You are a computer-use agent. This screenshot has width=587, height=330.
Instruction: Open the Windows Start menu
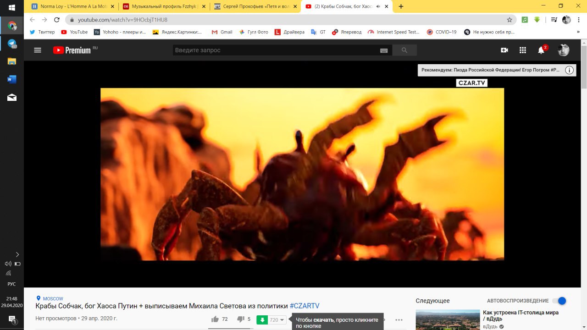click(x=12, y=8)
